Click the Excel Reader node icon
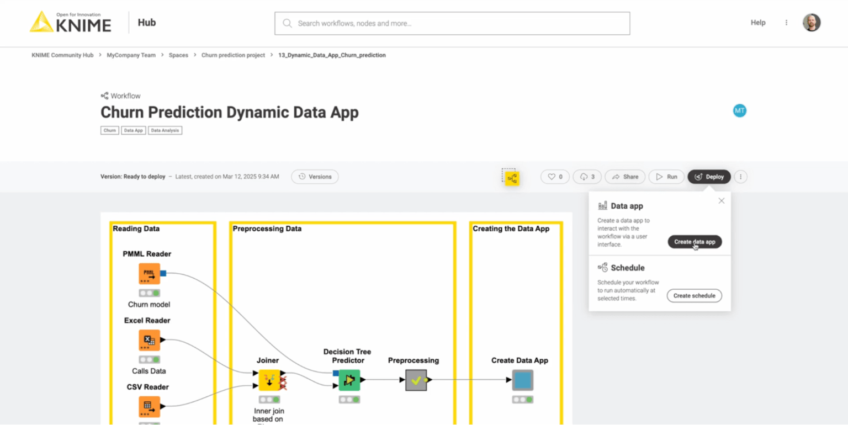The image size is (848, 425). [x=149, y=340]
